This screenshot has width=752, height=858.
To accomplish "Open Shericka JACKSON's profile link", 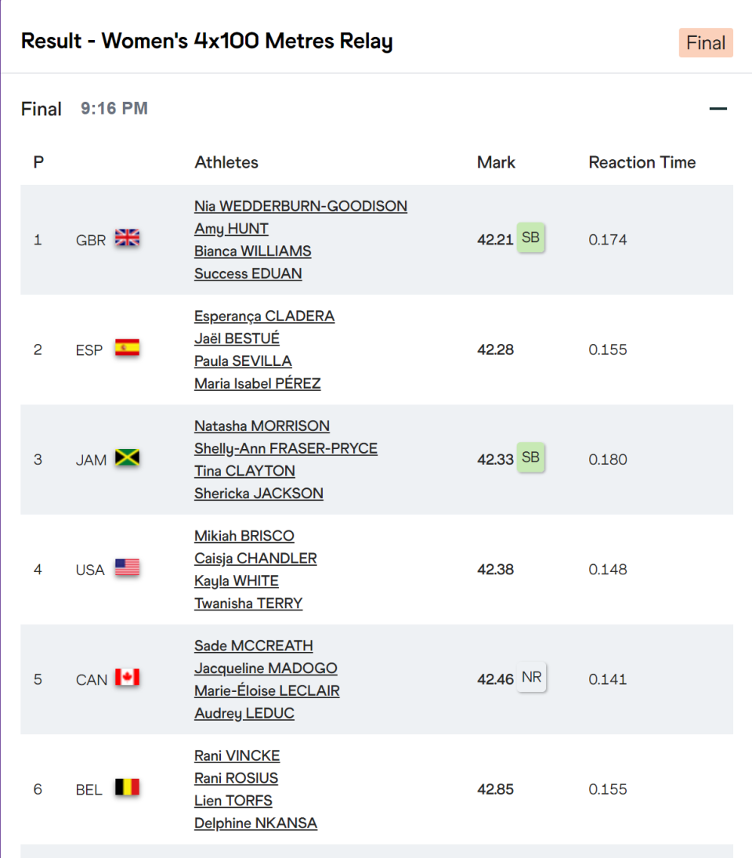I will [x=258, y=493].
